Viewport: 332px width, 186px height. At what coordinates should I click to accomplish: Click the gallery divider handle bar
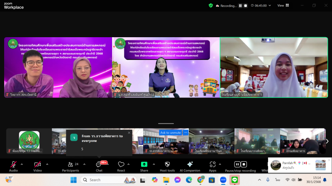coord(166,124)
